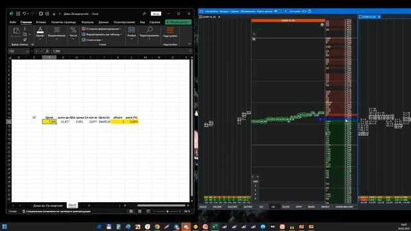Open Сигналы in trading terminal menu
Image resolution: width=411 pixels, height=231 pixels.
[295, 12]
